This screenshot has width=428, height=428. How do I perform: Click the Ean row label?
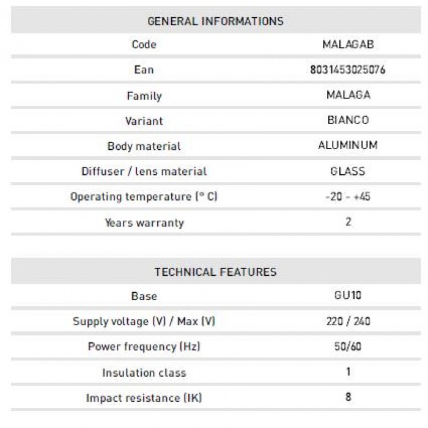(144, 70)
